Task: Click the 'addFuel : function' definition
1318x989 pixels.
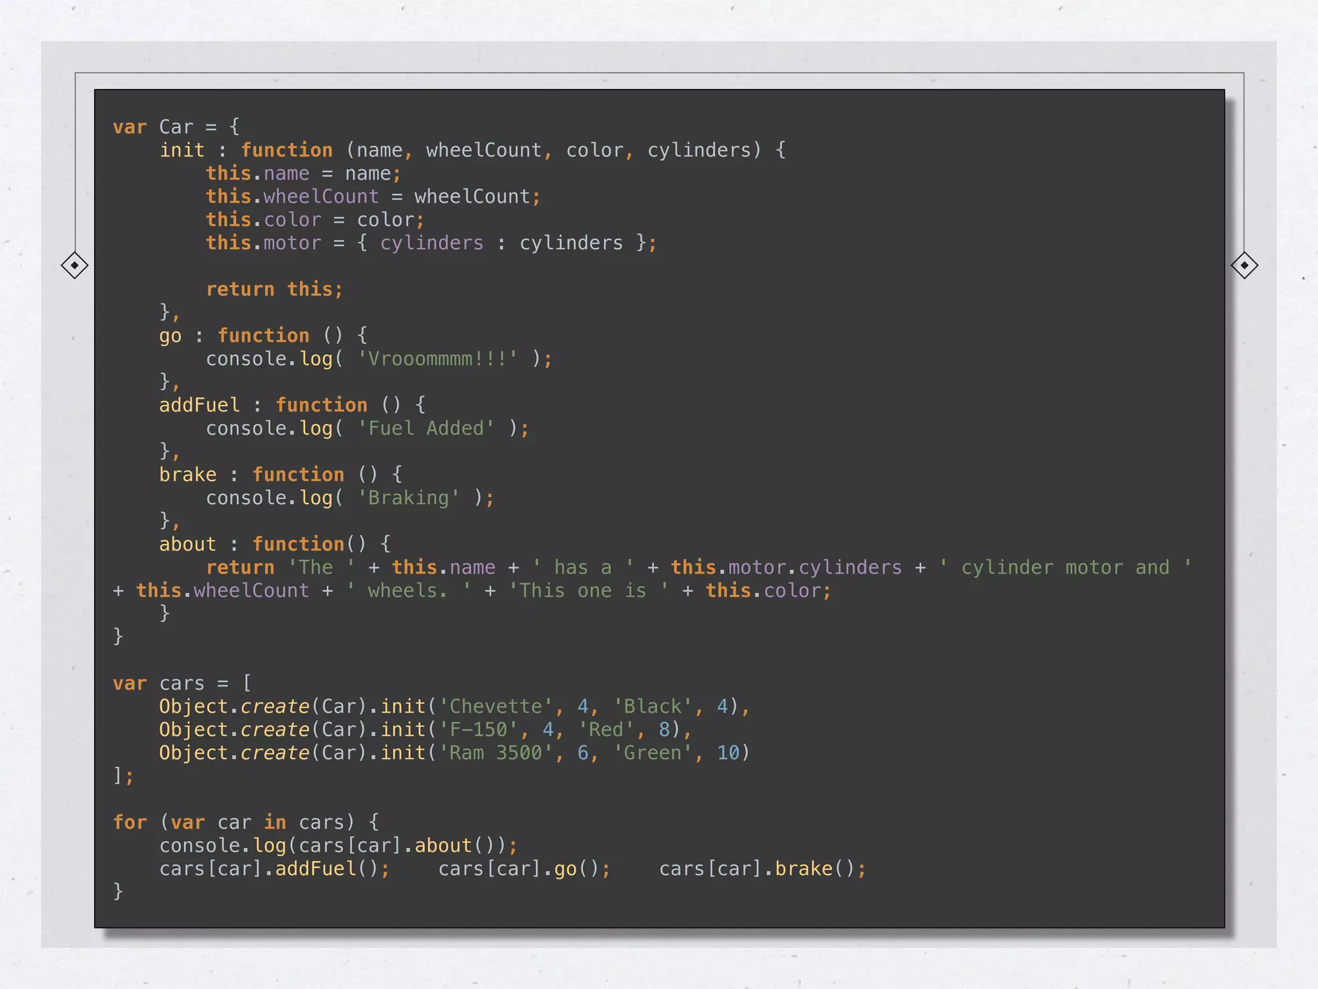Action: point(264,405)
